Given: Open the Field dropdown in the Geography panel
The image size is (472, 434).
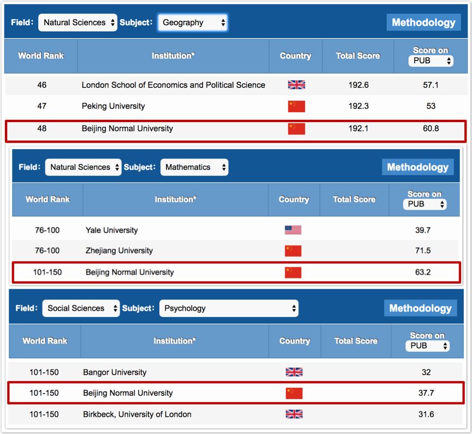Looking at the screenshot, I should pyautogui.click(x=77, y=22).
